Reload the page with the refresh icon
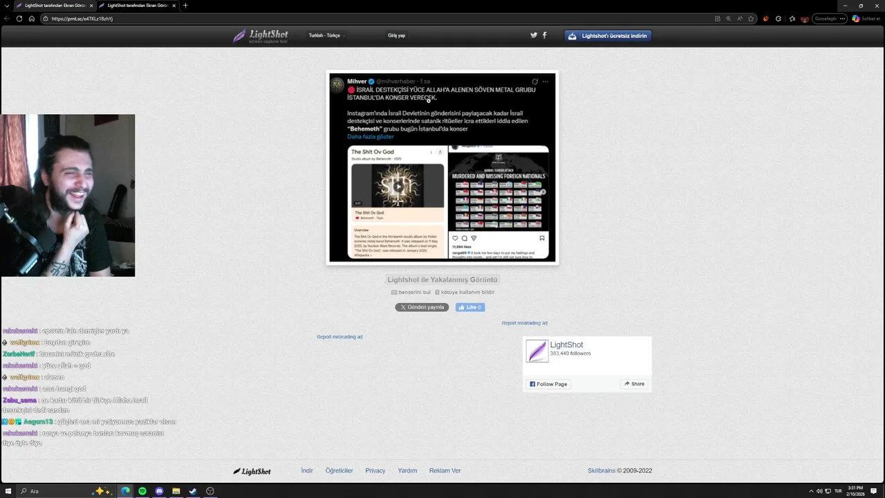This screenshot has height=498, width=885. click(19, 19)
